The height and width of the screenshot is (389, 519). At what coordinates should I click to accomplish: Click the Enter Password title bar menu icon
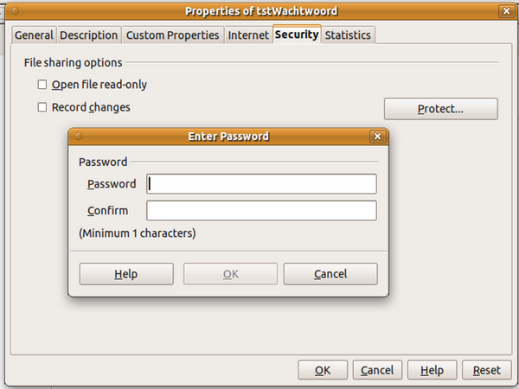pyautogui.click(x=79, y=137)
